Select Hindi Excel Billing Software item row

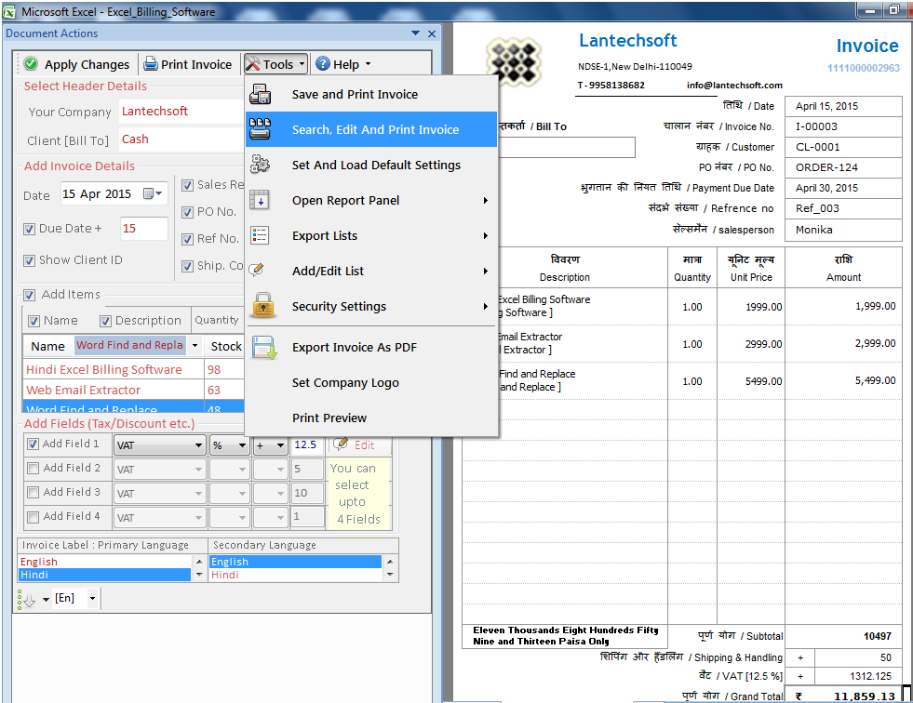point(133,369)
